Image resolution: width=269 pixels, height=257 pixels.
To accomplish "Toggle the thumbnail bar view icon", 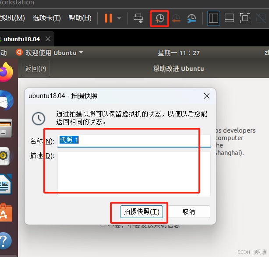I will (229, 18).
